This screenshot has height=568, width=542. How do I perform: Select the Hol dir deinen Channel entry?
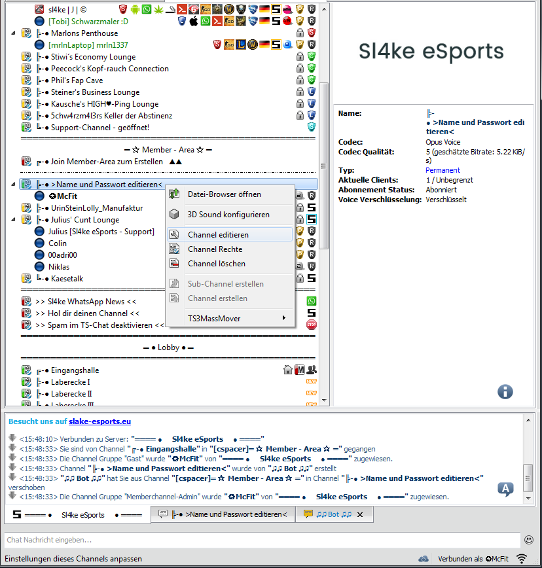pyautogui.click(x=87, y=313)
